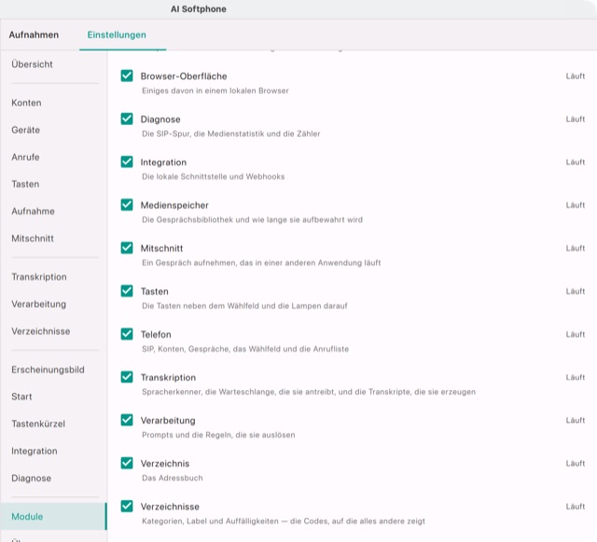The height and width of the screenshot is (542, 597).
Task: Select the Aufnahme sidebar entry
Action: click(x=33, y=211)
